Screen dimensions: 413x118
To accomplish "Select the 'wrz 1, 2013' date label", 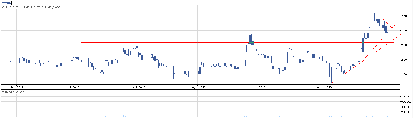I will click(324, 87).
